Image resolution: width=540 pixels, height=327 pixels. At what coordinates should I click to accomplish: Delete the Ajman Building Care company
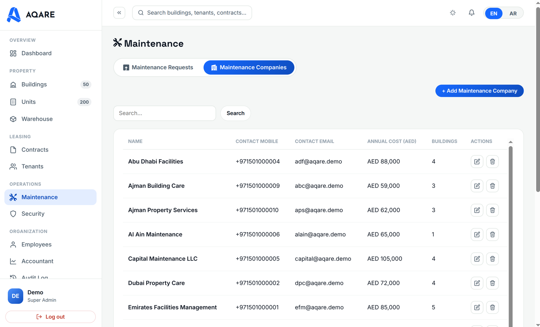pos(492,186)
